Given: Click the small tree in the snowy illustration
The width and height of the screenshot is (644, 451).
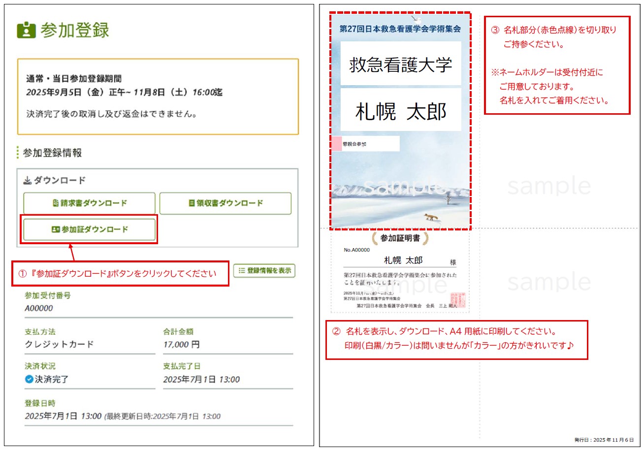Looking at the screenshot, I should pos(448,198).
